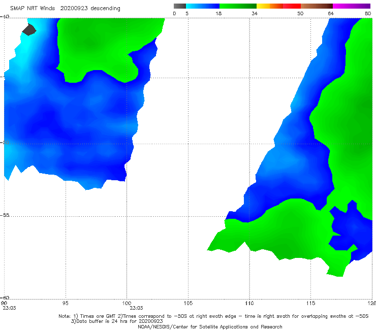Click the longitude label '115'
The image size is (376, 330).
coord(310,303)
